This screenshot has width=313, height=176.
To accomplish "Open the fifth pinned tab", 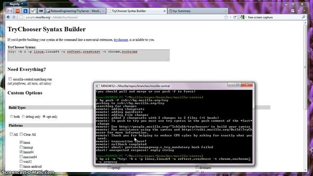I will click(x=41, y=11).
